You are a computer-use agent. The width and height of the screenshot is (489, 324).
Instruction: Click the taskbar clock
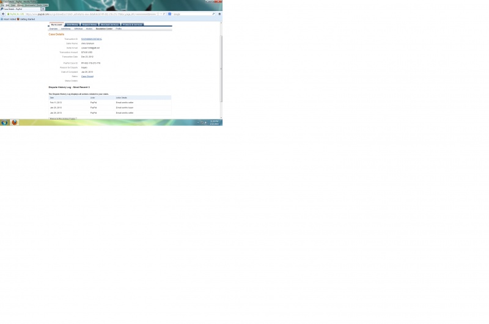(215, 122)
